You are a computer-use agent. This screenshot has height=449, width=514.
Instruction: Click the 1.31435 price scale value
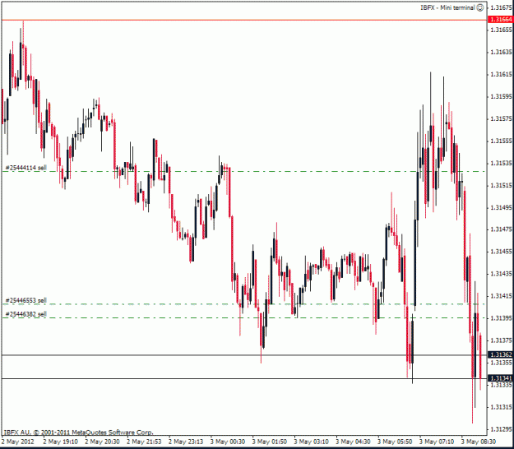click(501, 274)
